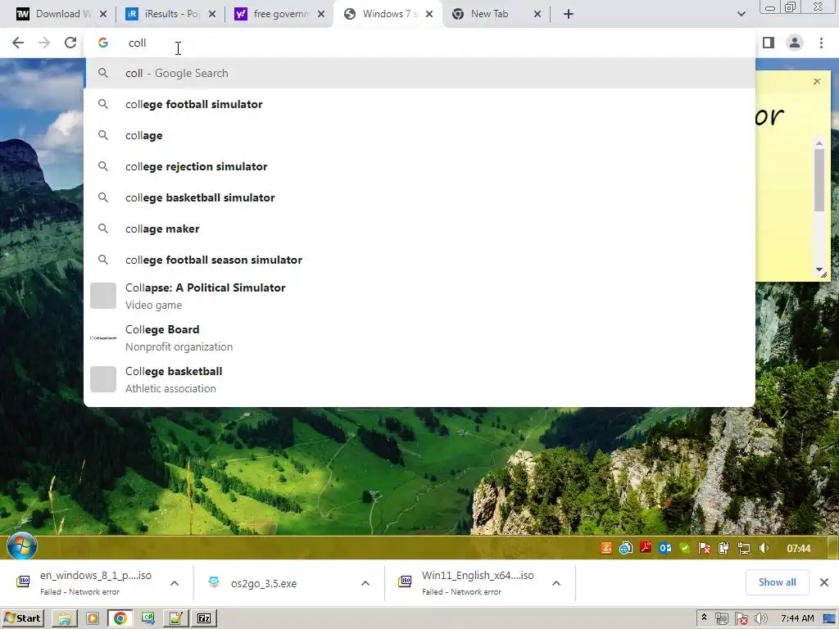Click the Google logo in the address bar
This screenshot has height=629, width=839.
tap(103, 43)
